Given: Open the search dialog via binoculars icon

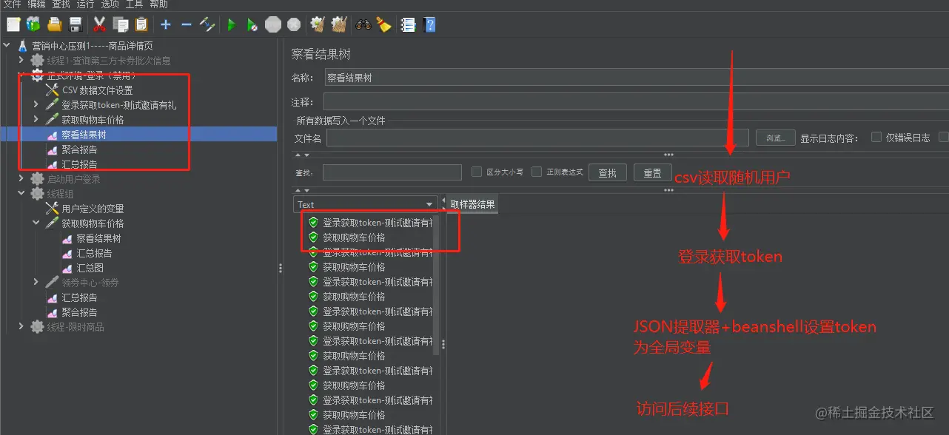Looking at the screenshot, I should click(x=363, y=24).
